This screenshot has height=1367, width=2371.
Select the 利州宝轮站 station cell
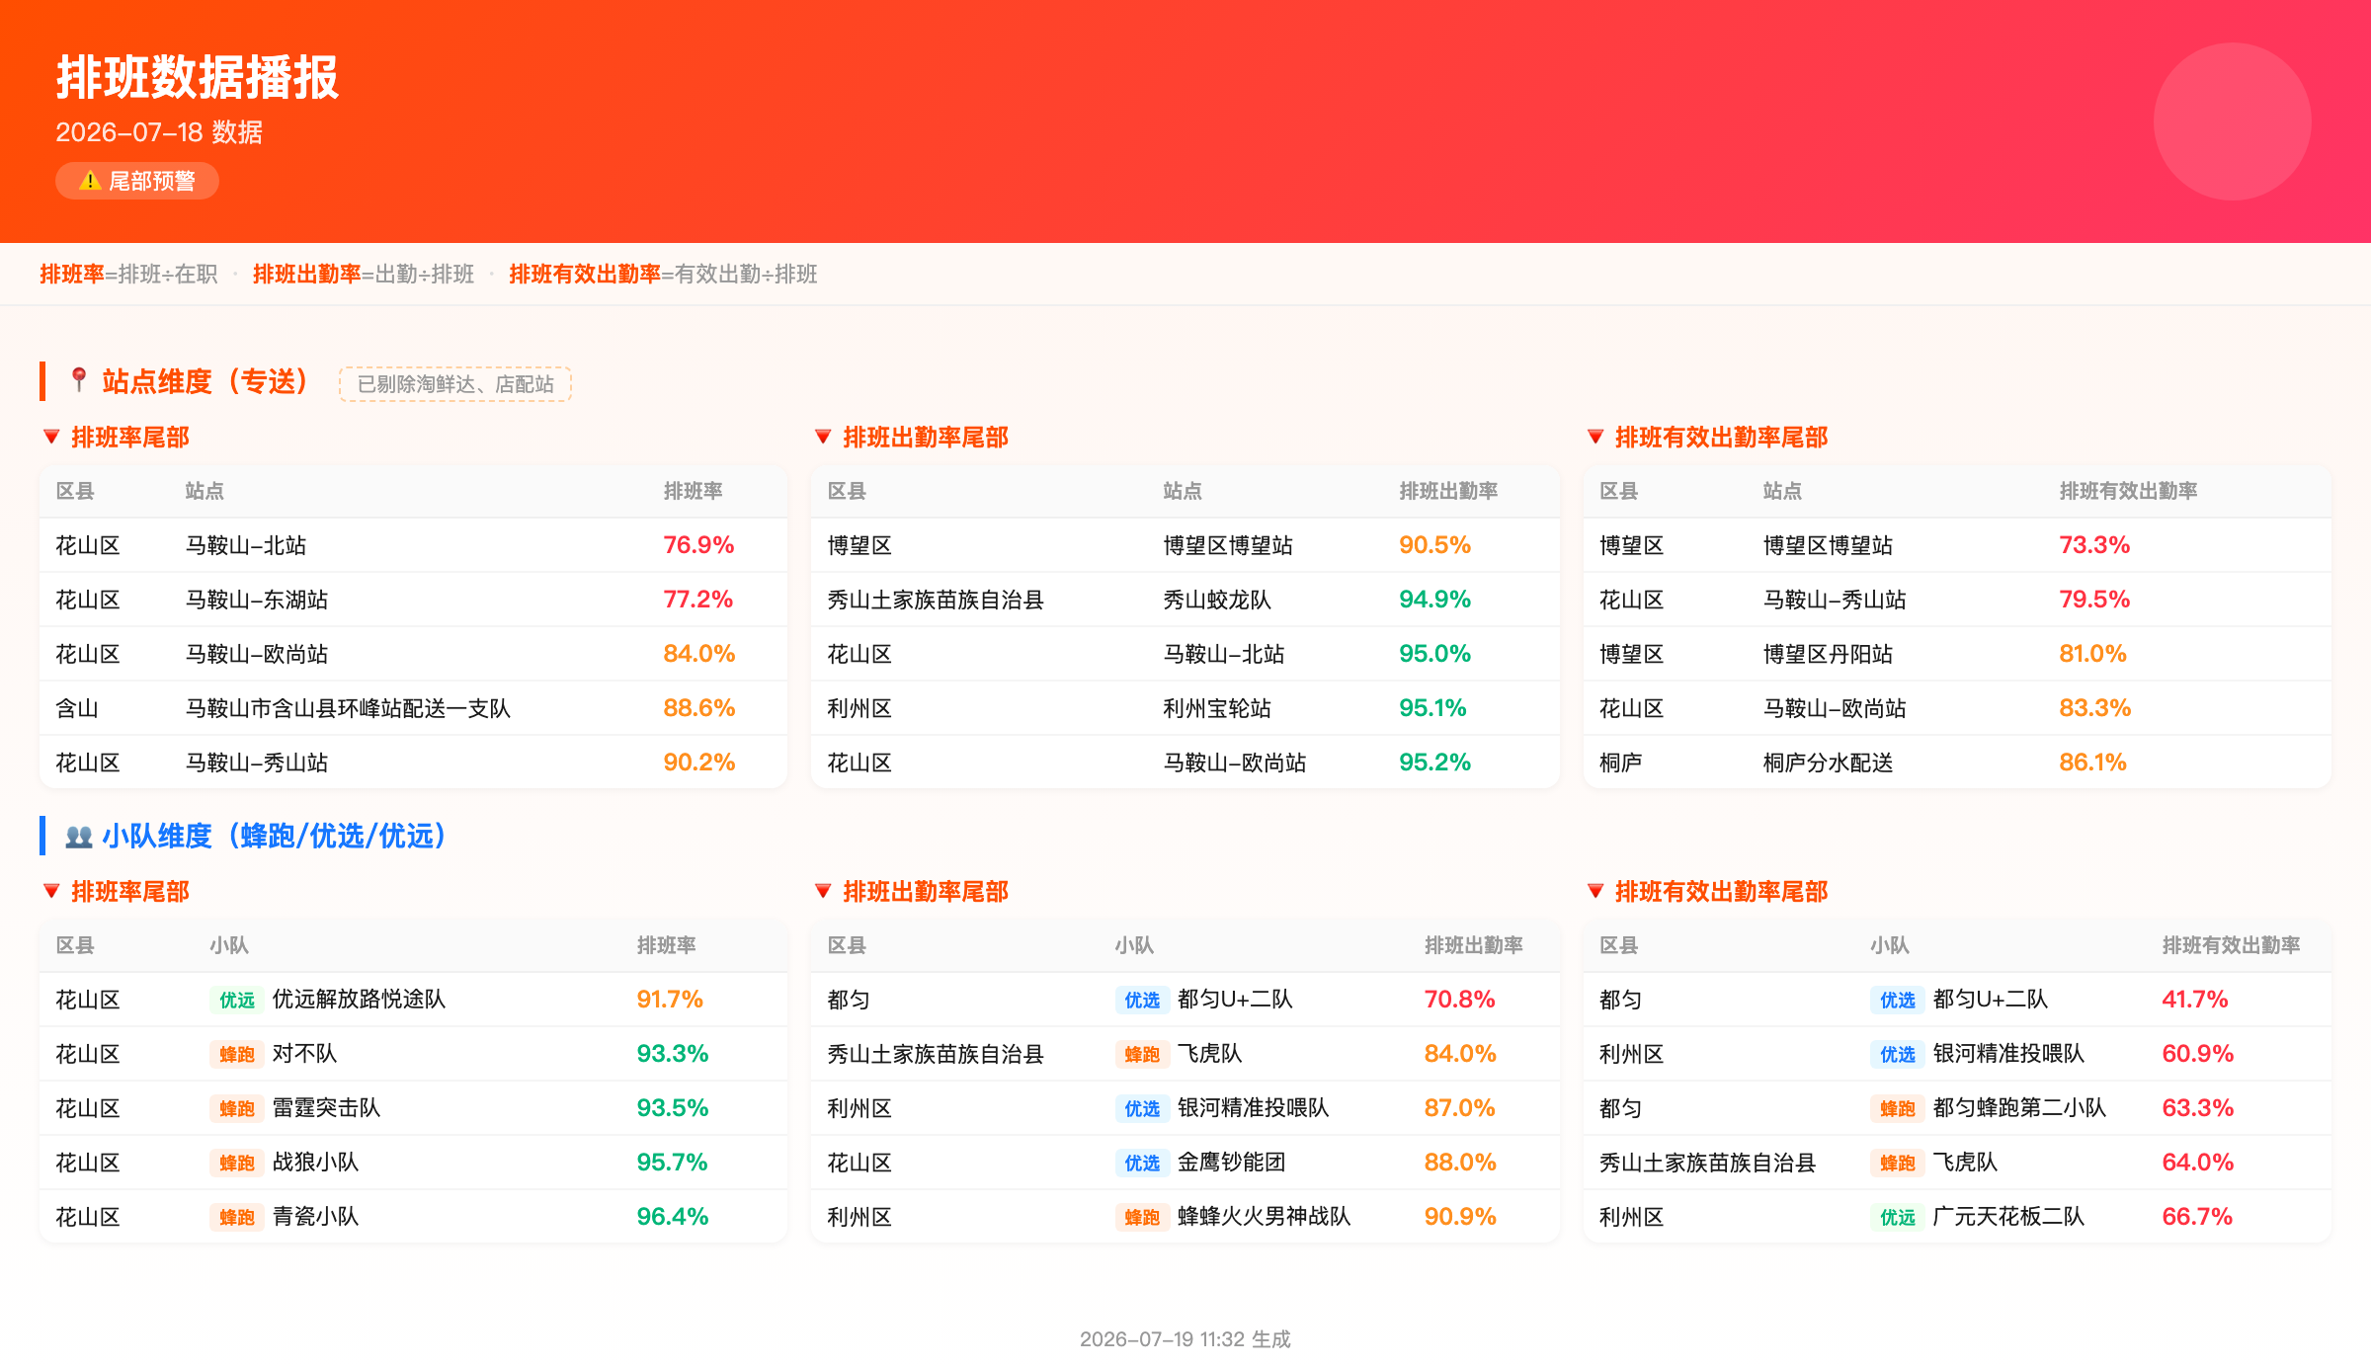[1217, 708]
